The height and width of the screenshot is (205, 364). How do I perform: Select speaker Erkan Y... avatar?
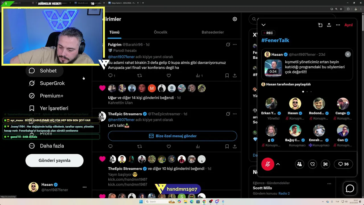click(x=271, y=104)
